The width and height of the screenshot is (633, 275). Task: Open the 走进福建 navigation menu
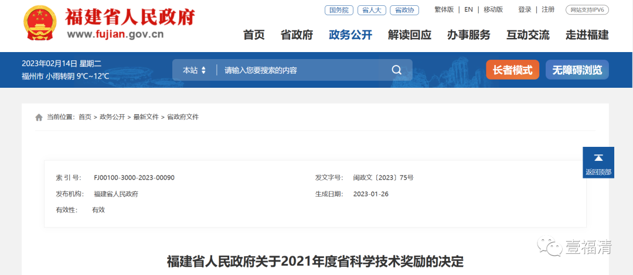tap(587, 35)
